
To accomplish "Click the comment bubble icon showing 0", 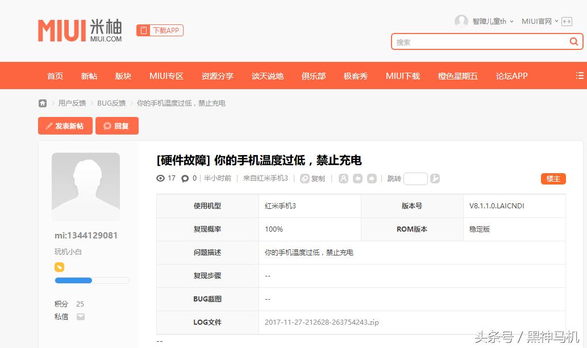I will click(186, 178).
